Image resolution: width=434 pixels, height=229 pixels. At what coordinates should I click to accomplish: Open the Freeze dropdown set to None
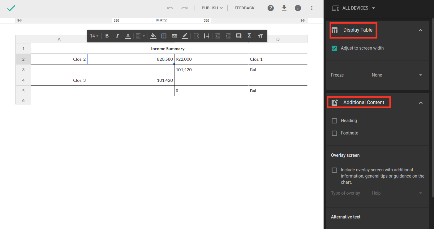(x=397, y=75)
